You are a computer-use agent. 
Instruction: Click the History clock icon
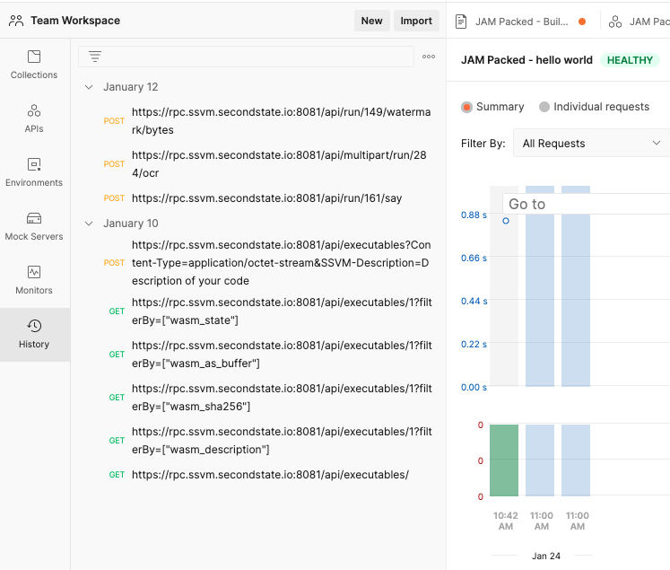(x=34, y=326)
